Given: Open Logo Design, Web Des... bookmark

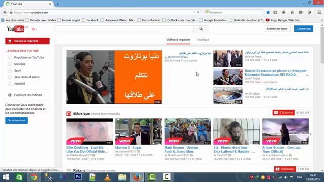Looking at the screenshot, I should click(x=283, y=20).
